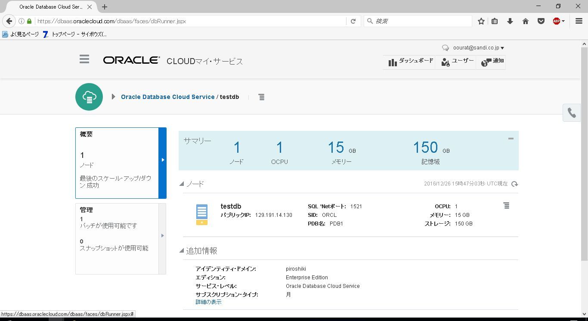
Task: Refresh the node list timestamp
Action: pyautogui.click(x=514, y=184)
